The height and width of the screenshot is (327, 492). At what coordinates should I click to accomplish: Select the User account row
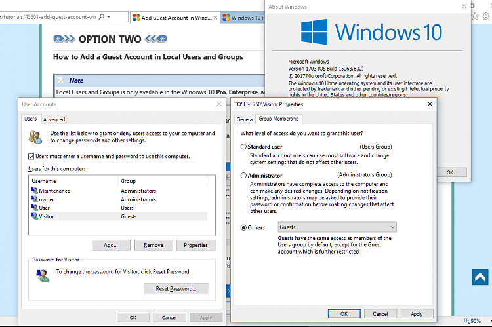point(119,208)
